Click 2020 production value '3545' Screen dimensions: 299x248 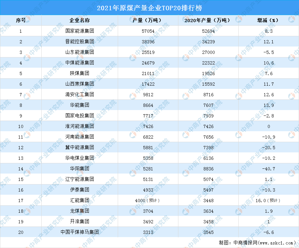pos(209,232)
